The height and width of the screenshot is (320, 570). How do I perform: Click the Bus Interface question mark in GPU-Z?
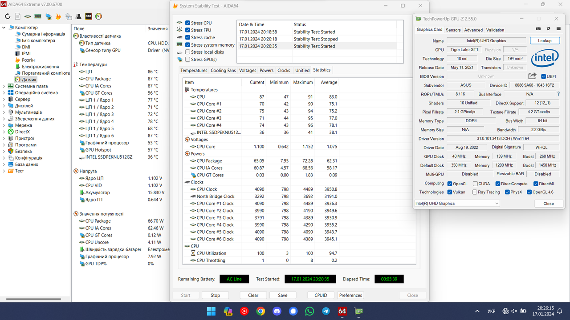558,94
